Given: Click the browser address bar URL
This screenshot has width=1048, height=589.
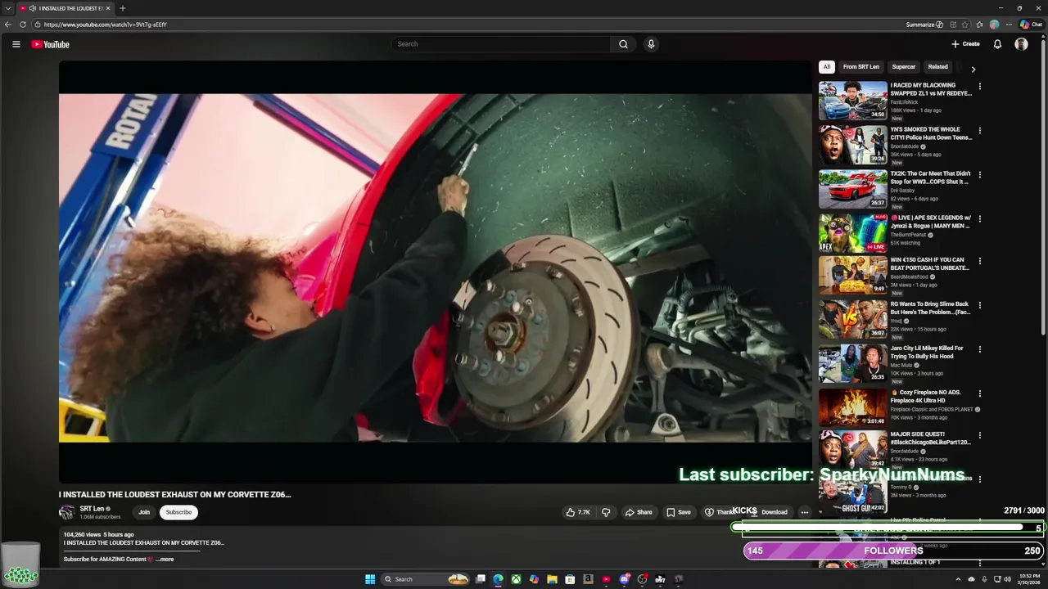Looking at the screenshot, I should click(105, 25).
